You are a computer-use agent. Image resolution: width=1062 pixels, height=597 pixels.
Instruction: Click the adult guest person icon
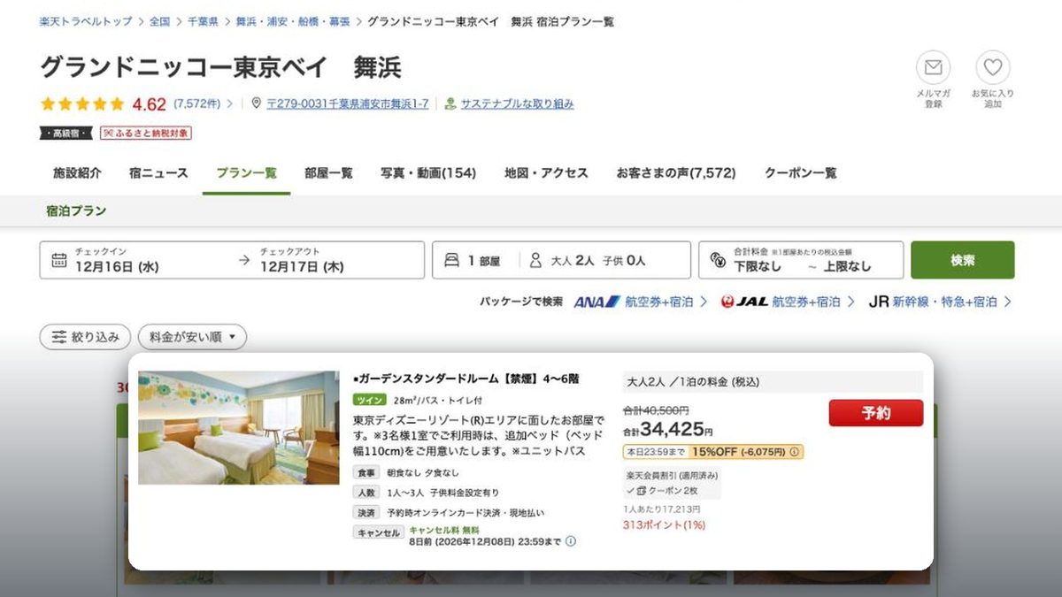coord(535,260)
